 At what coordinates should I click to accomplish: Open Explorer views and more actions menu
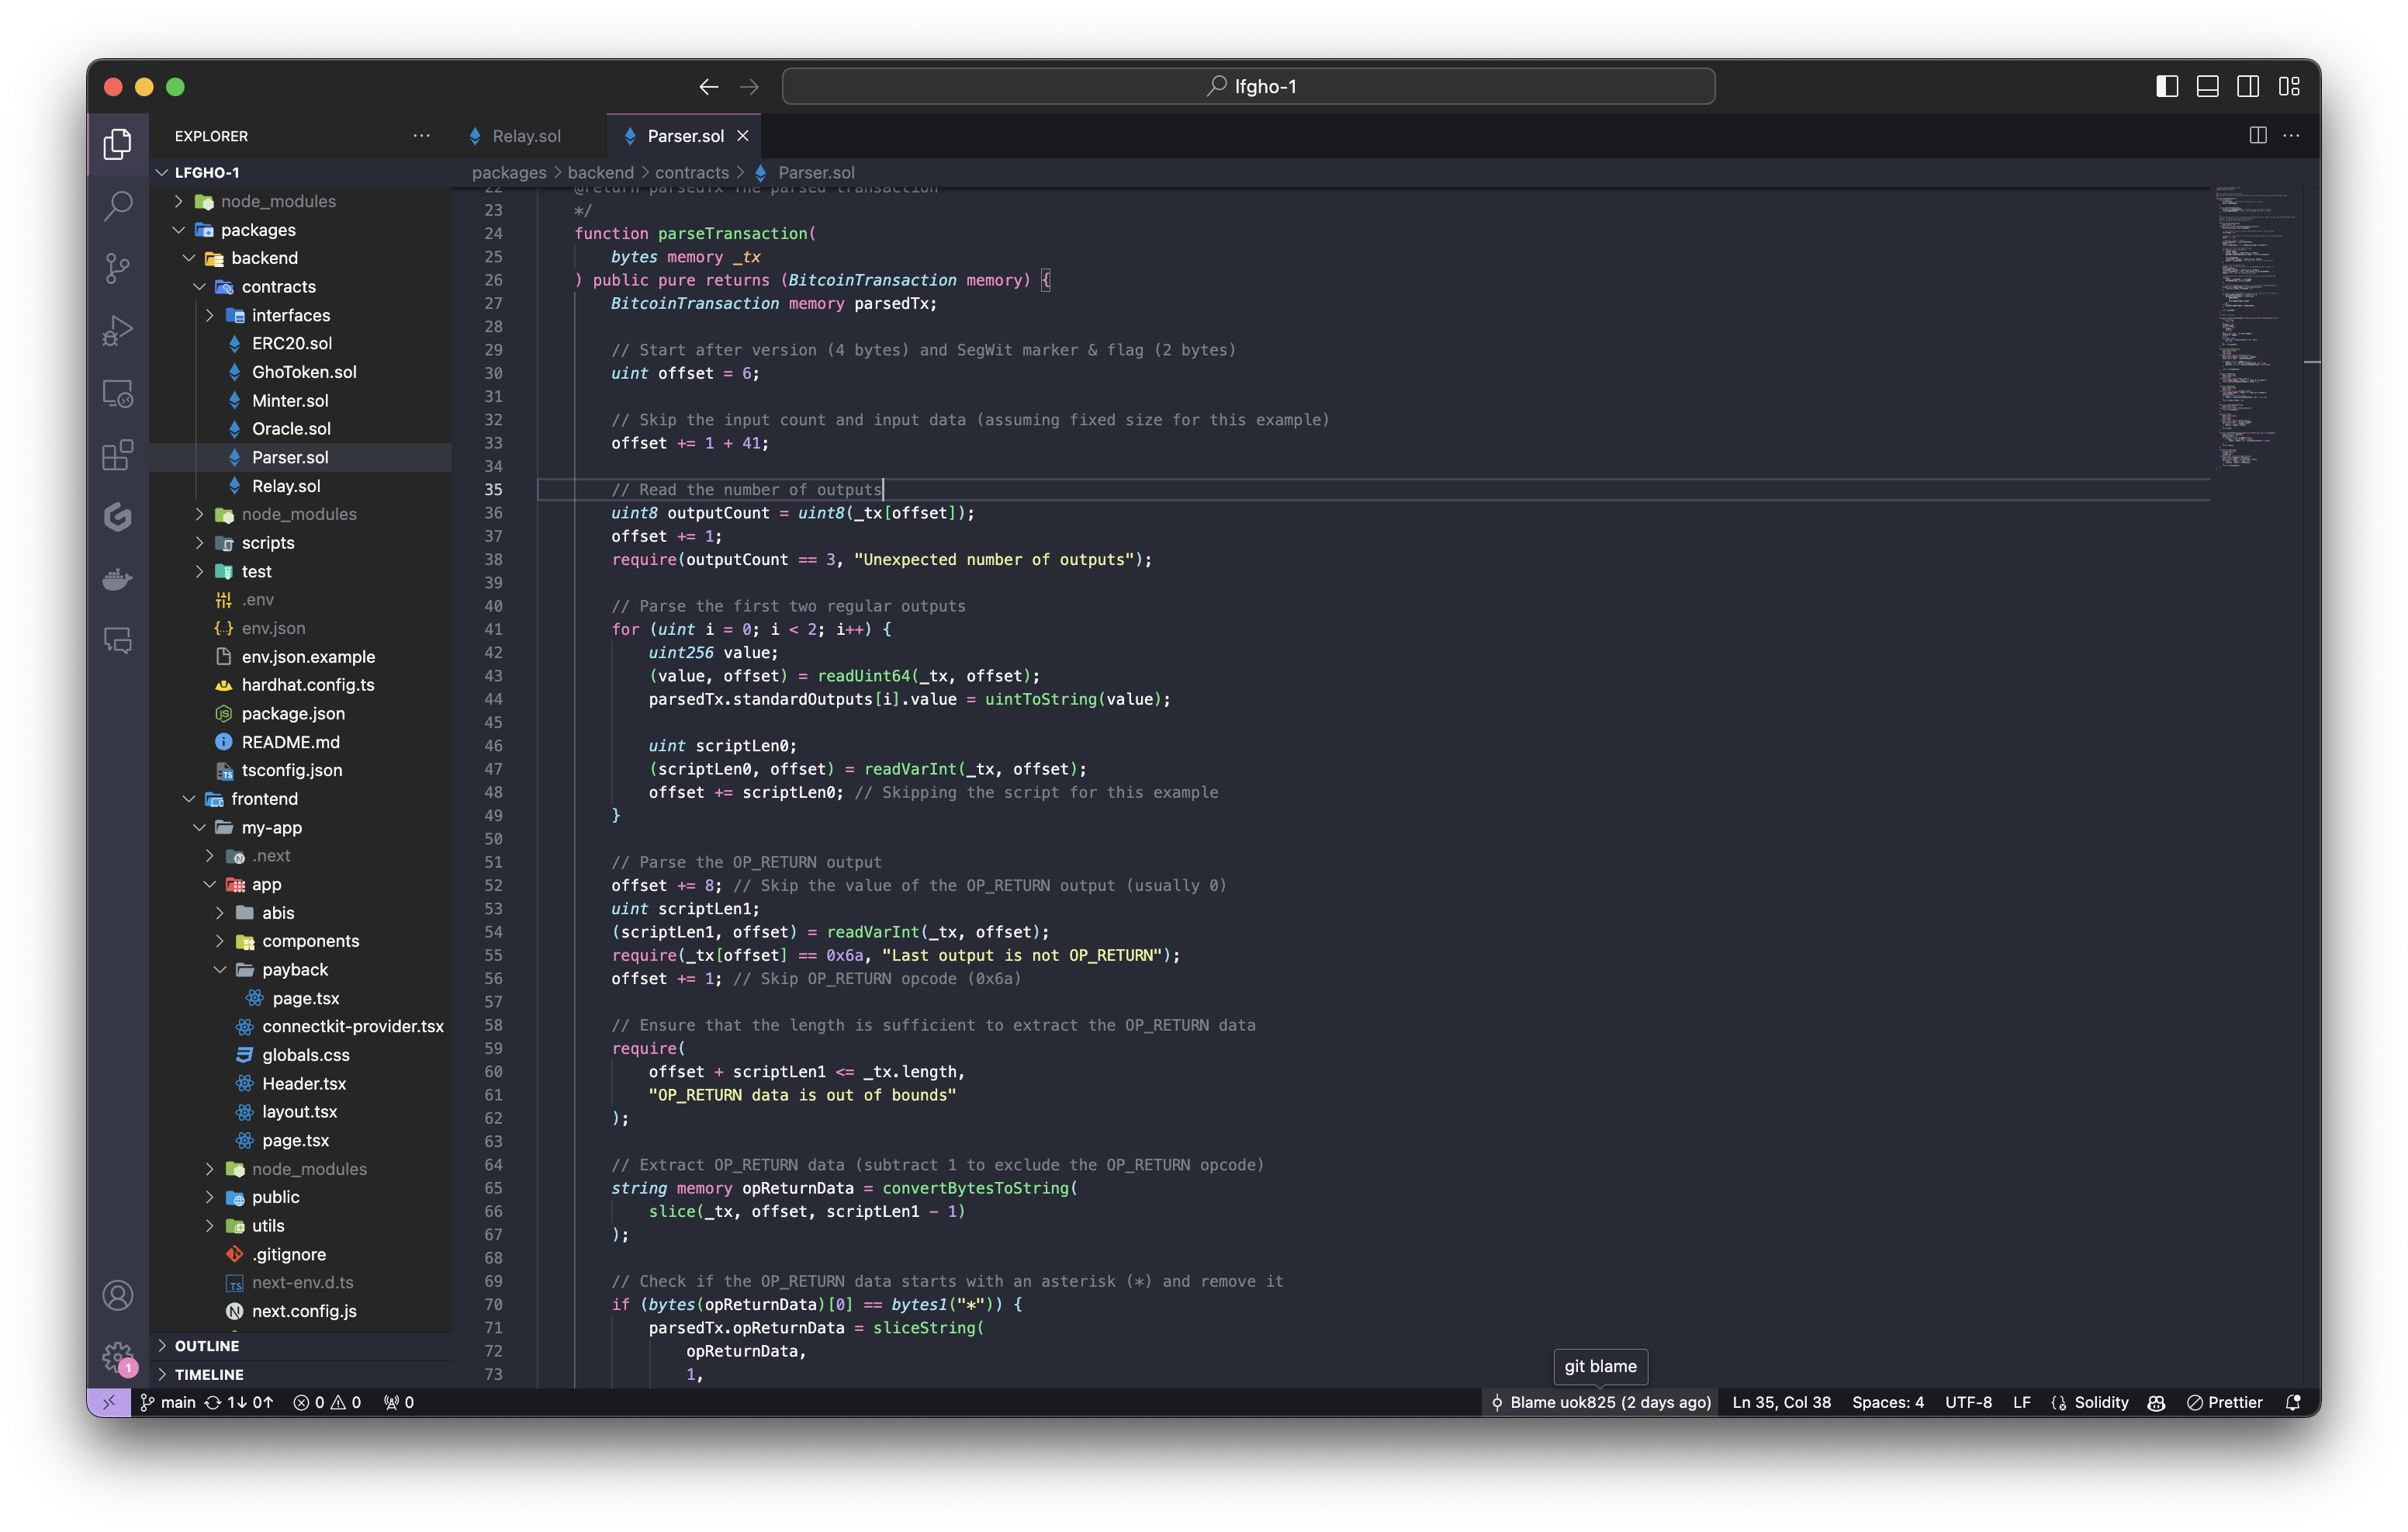[x=421, y=135]
